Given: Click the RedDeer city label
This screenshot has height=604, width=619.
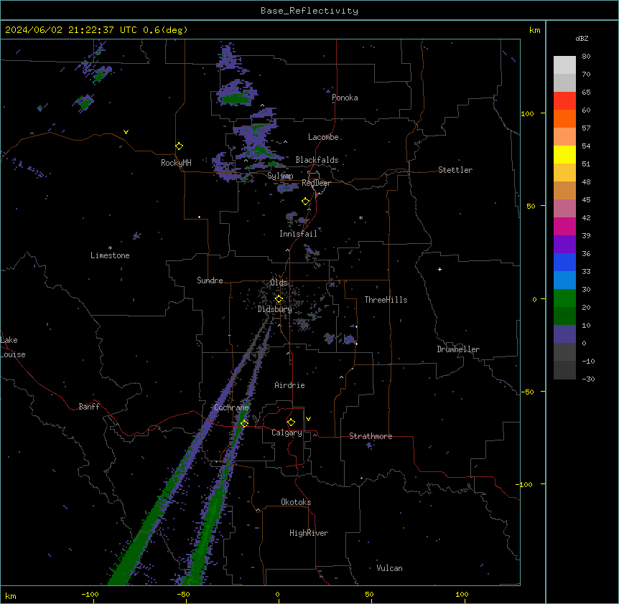Looking at the screenshot, I should click(317, 183).
